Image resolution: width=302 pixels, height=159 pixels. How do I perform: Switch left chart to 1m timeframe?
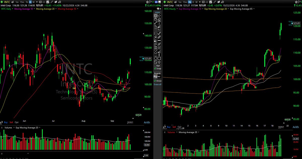pyautogui.click(x=17, y=2)
